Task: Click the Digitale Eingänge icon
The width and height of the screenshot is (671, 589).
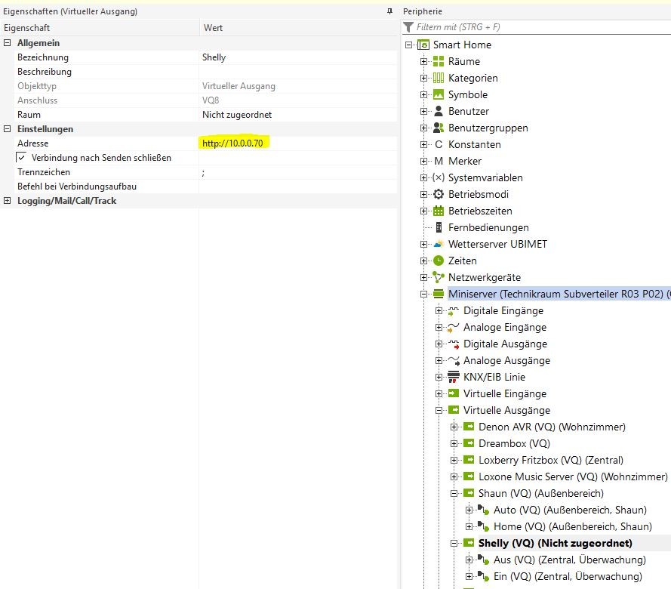Action: [453, 311]
